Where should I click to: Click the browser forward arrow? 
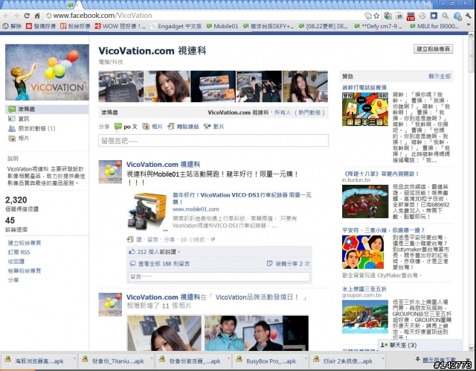16,16
